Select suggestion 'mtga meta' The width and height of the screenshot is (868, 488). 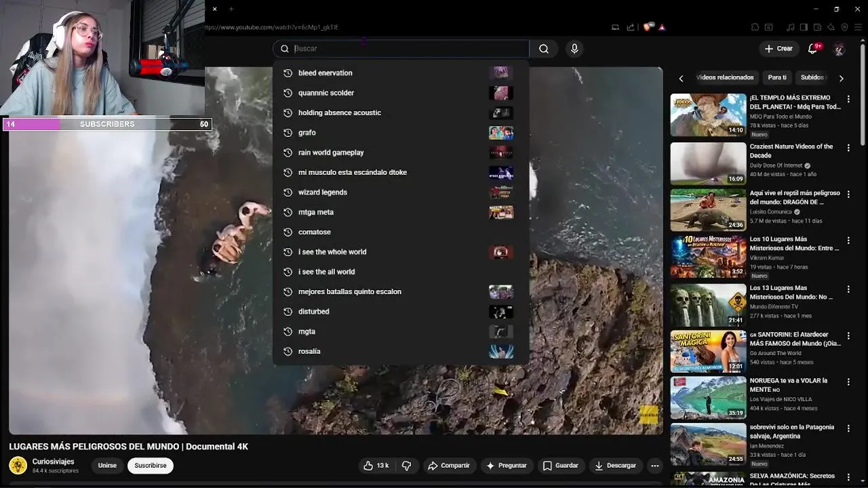pyautogui.click(x=400, y=212)
